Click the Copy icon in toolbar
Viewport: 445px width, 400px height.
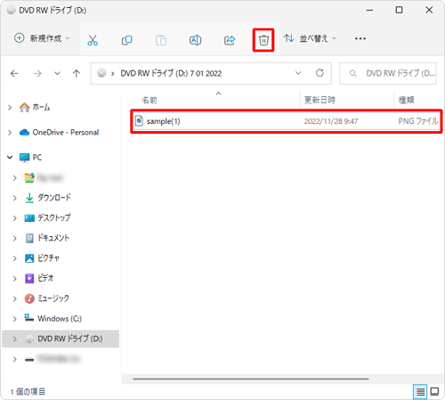click(127, 40)
